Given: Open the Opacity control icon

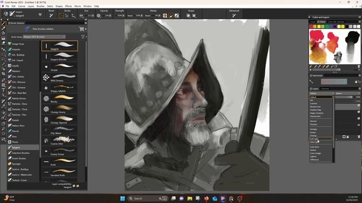Looking at the screenshot, I should pyautogui.click(x=98, y=16).
